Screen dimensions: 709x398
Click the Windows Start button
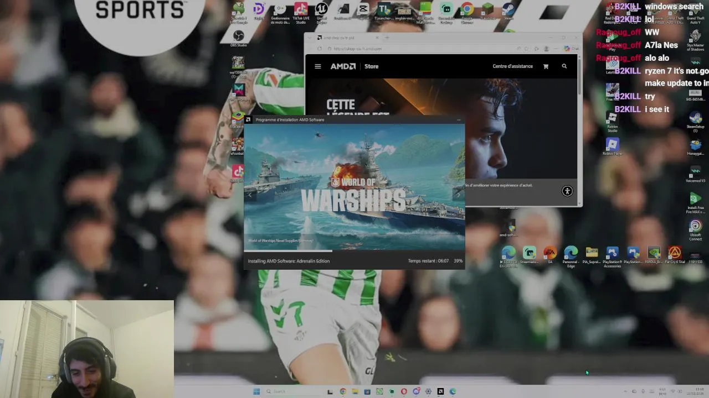pyautogui.click(x=256, y=391)
